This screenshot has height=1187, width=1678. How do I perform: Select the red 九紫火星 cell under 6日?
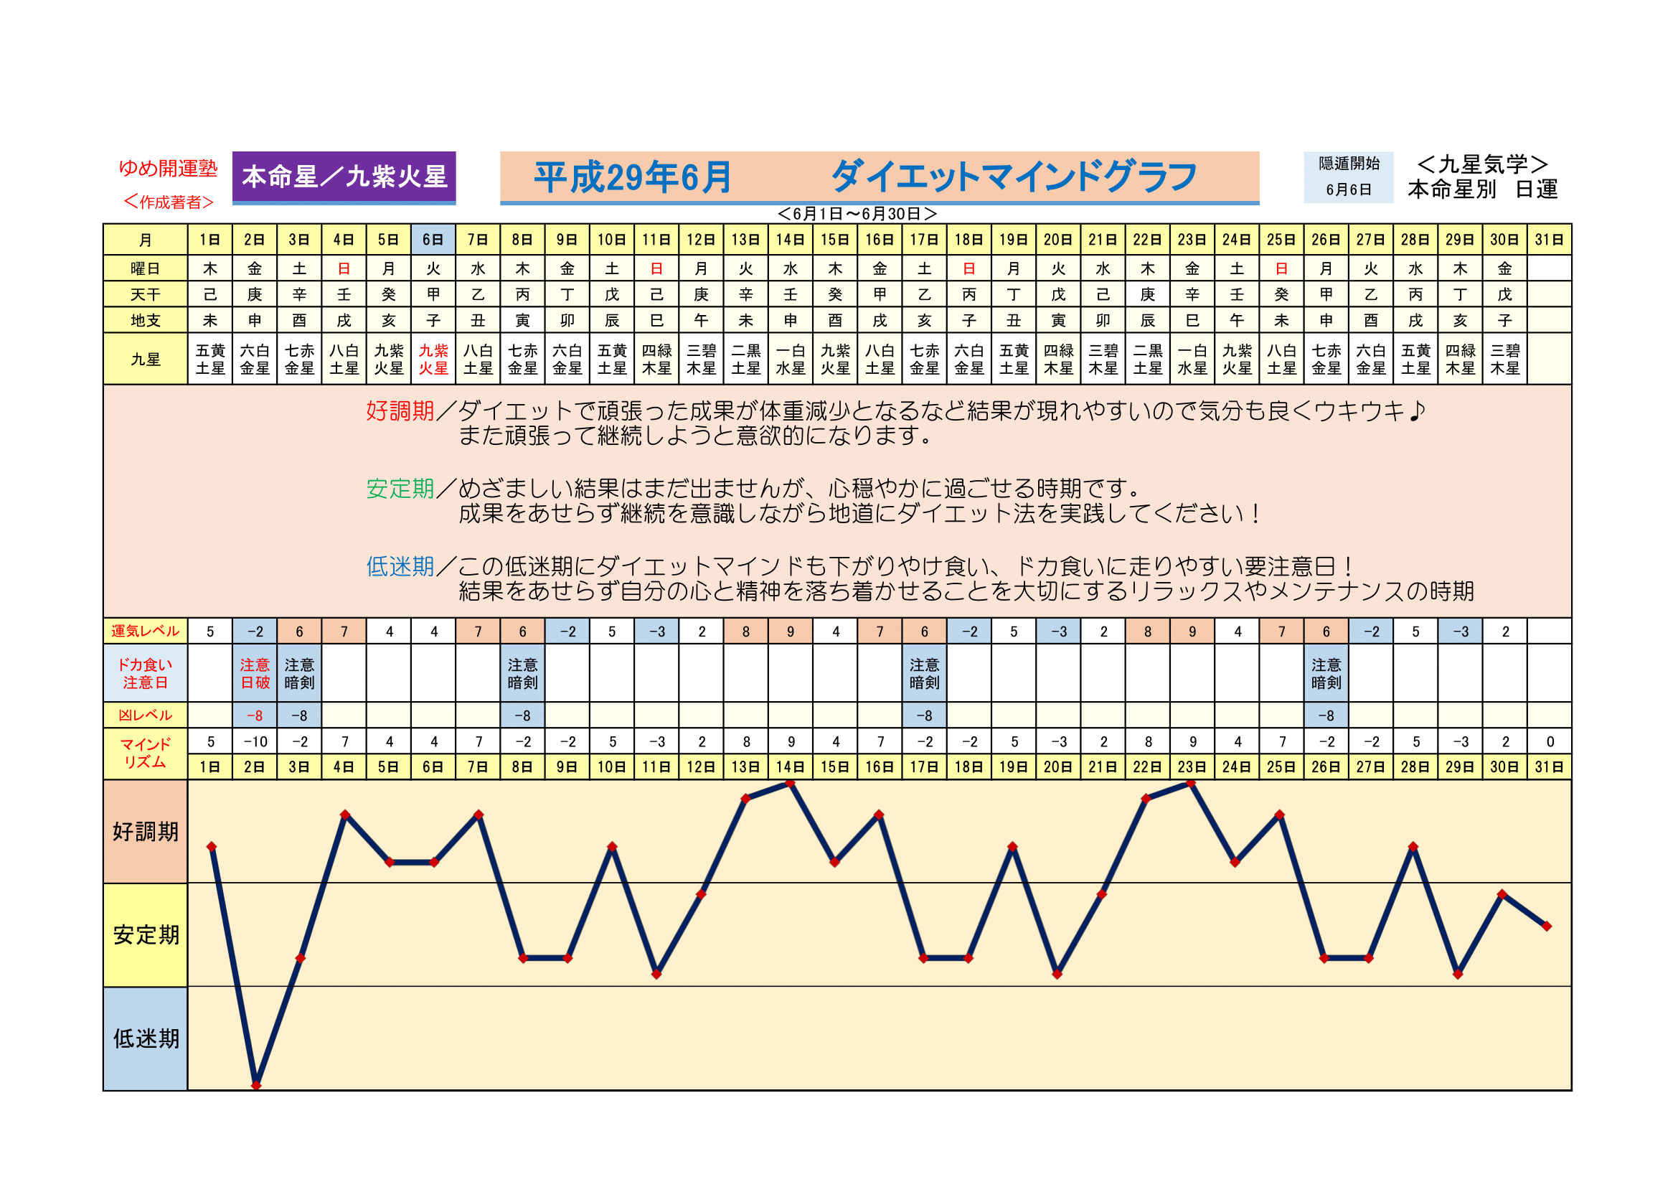(x=433, y=359)
